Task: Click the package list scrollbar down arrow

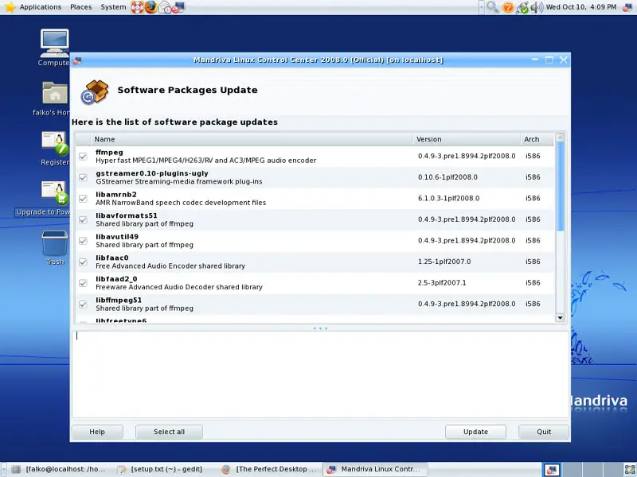Action: pyautogui.click(x=560, y=317)
